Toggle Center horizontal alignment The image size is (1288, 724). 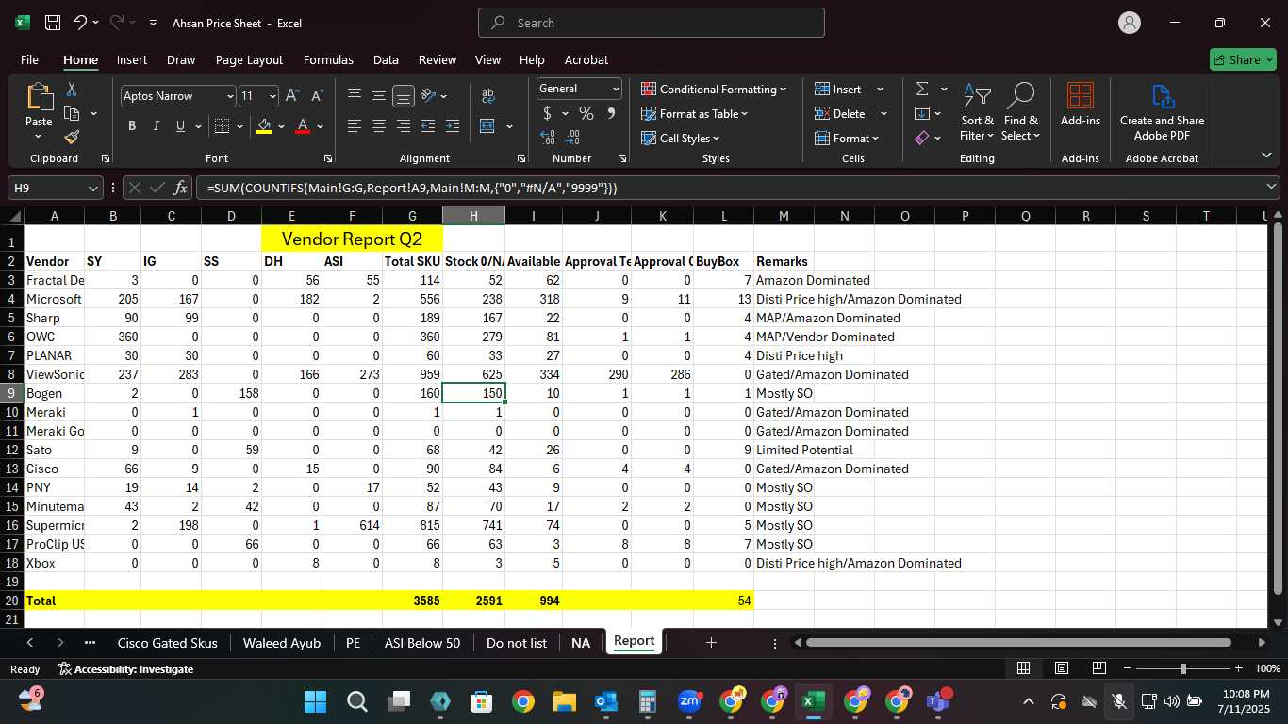378,125
